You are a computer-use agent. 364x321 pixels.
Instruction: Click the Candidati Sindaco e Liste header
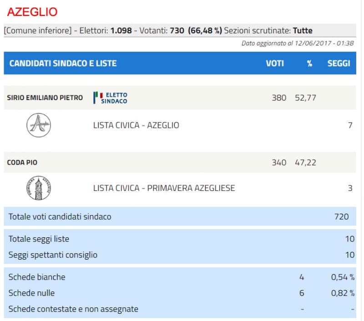(63, 63)
